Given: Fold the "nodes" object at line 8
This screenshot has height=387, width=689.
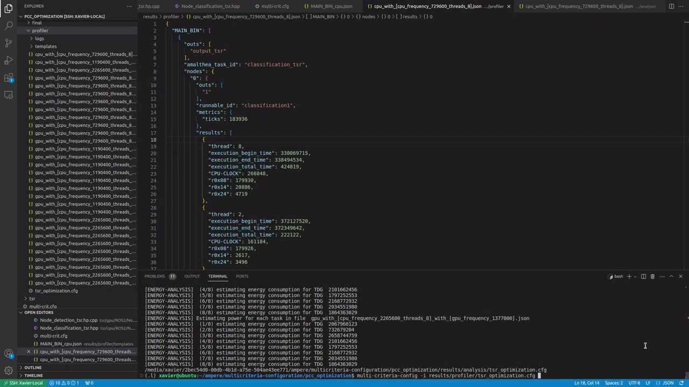Looking at the screenshot, I should 162,71.
